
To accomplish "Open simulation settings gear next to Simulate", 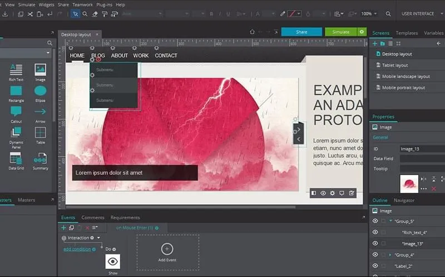I will tap(362, 32).
